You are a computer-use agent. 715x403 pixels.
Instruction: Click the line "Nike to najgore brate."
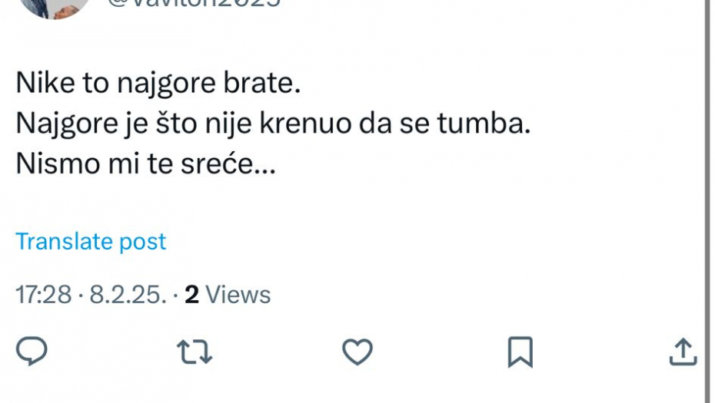click(158, 84)
